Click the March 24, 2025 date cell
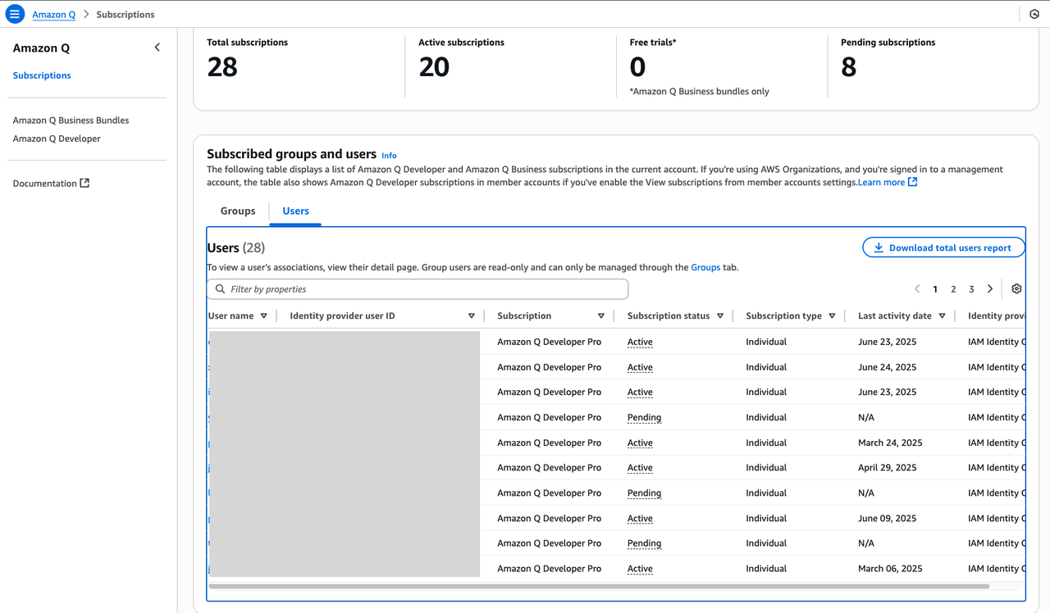This screenshot has width=1050, height=613. coord(890,443)
